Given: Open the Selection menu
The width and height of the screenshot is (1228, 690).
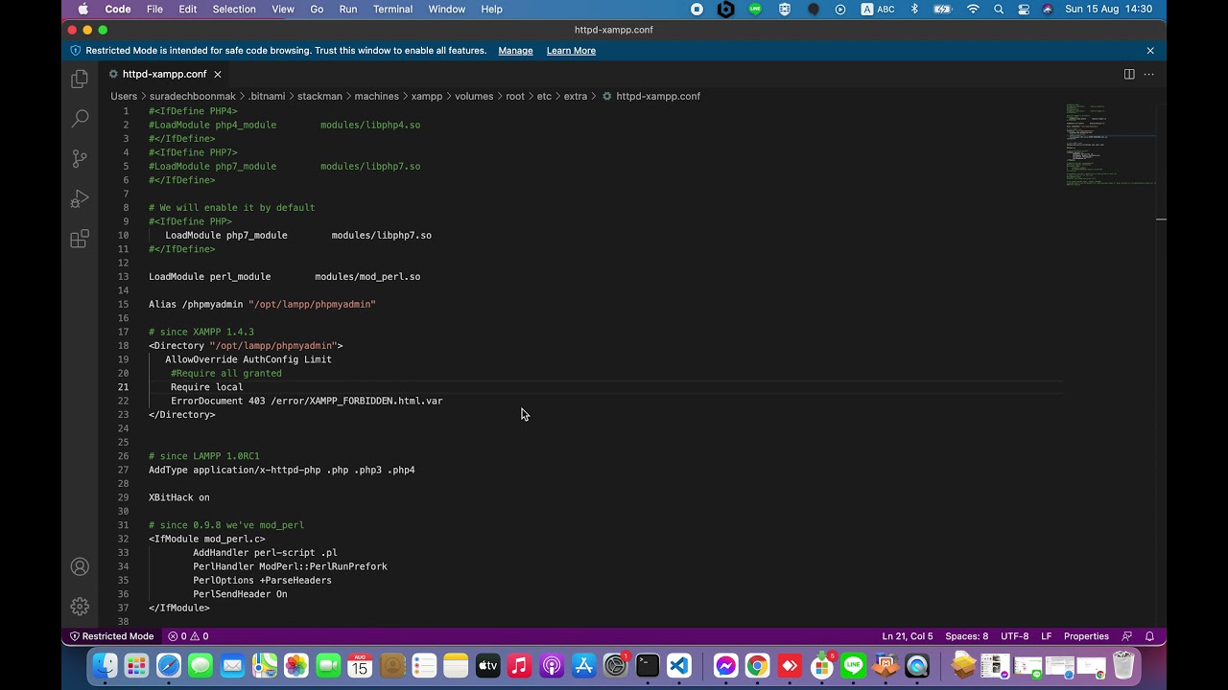Looking at the screenshot, I should point(234,9).
